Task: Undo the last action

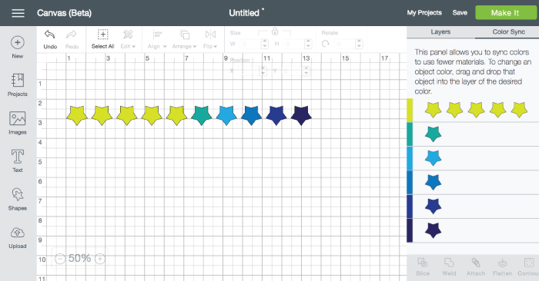Action: click(50, 39)
